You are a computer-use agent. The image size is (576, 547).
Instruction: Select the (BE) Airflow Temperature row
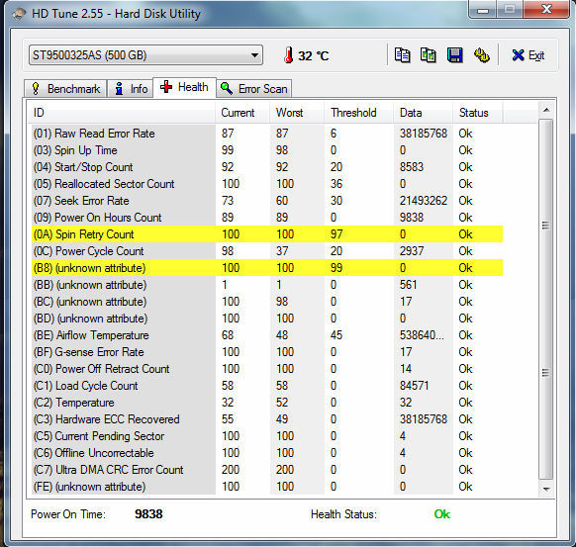click(x=267, y=335)
